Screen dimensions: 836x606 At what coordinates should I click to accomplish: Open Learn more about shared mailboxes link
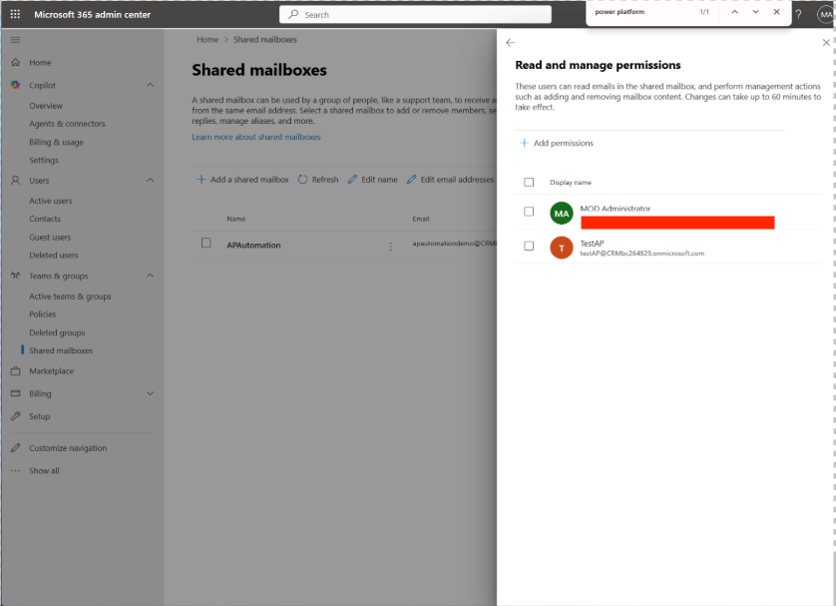[x=256, y=137]
